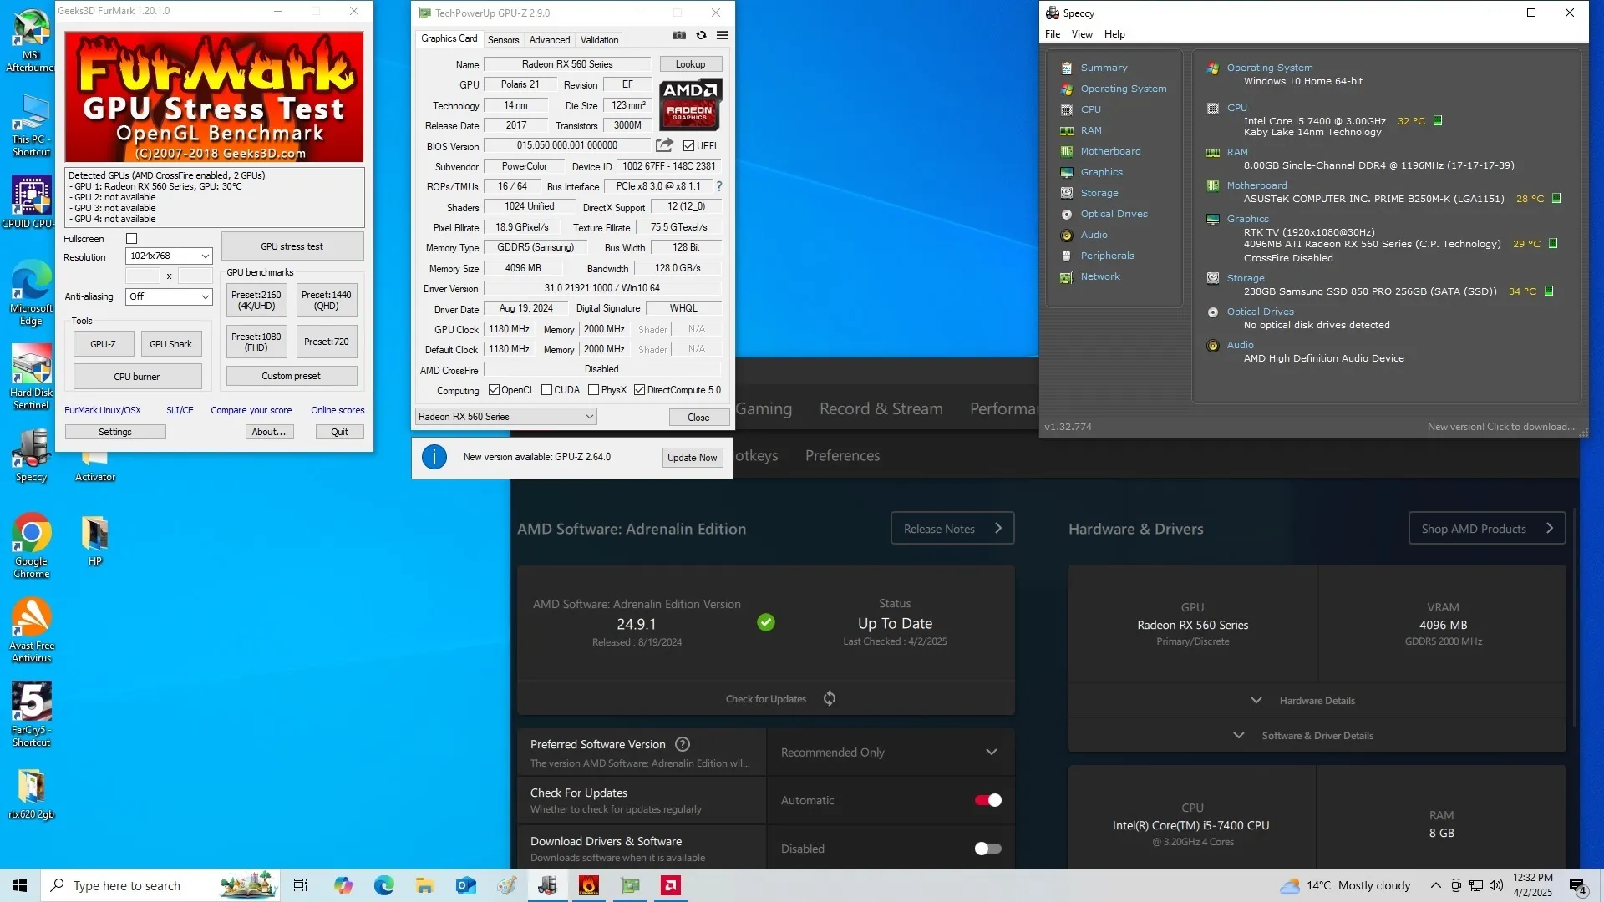Switch to GPU-Z Sensors tab

pyautogui.click(x=503, y=39)
